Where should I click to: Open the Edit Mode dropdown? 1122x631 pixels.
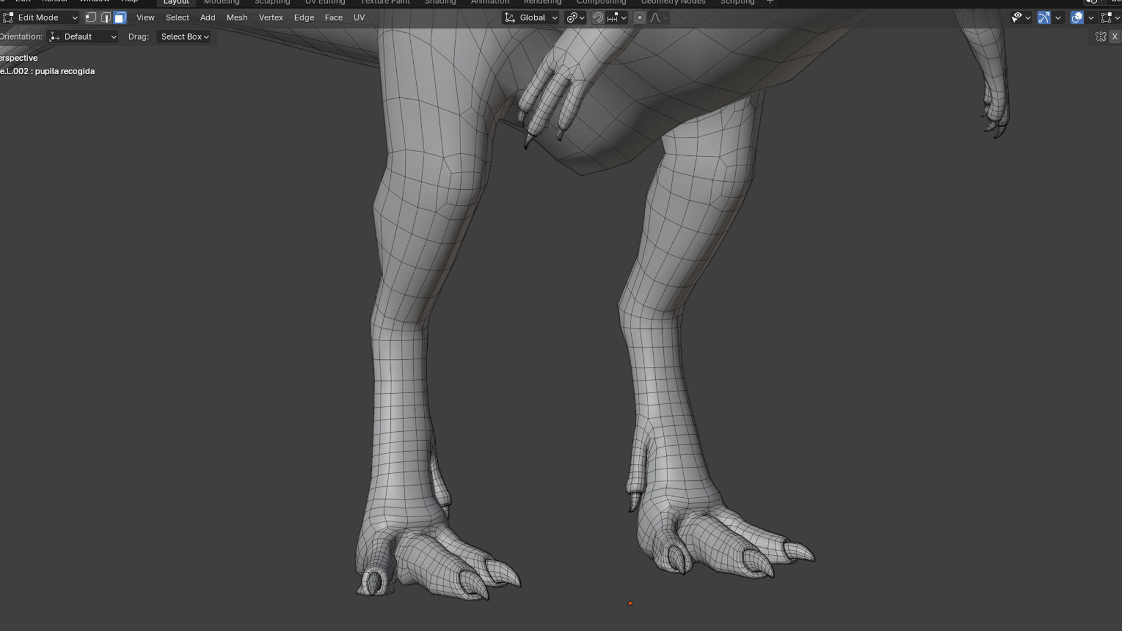tap(40, 18)
